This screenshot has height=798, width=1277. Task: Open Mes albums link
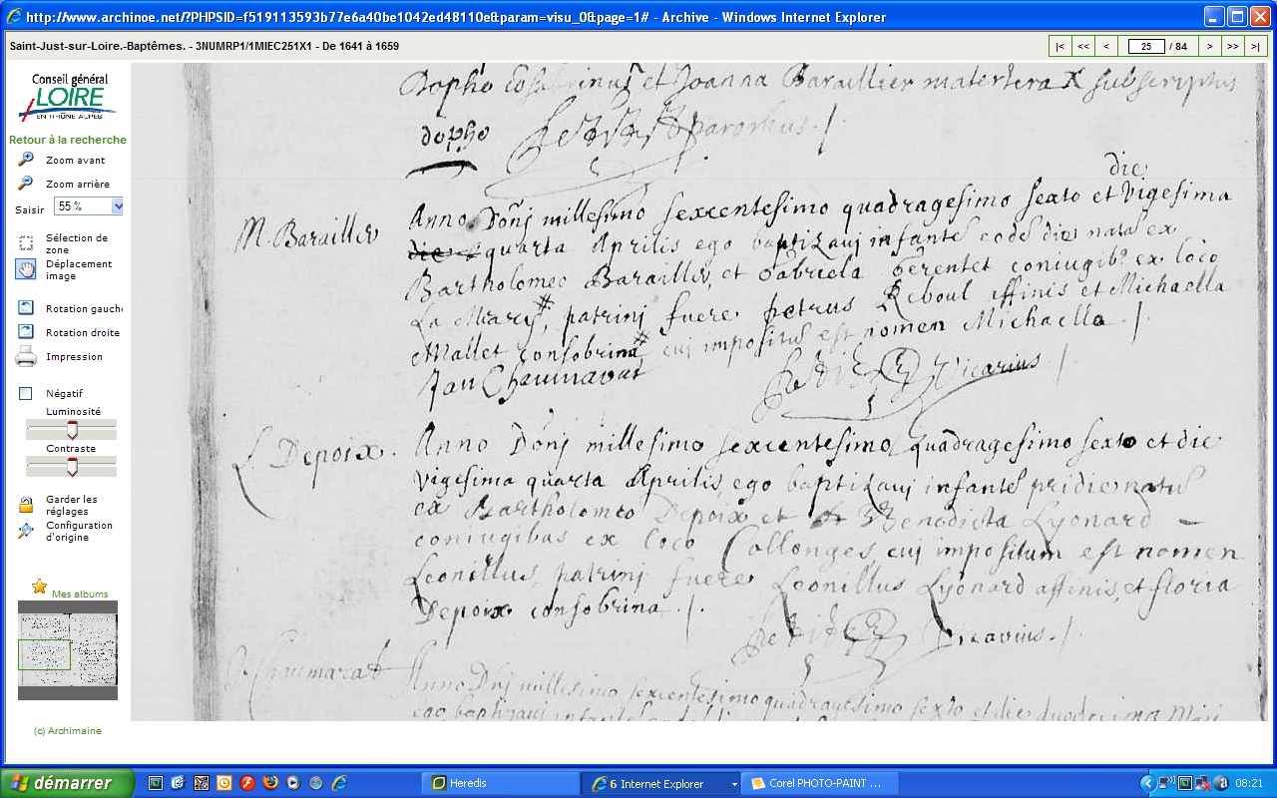click(80, 595)
